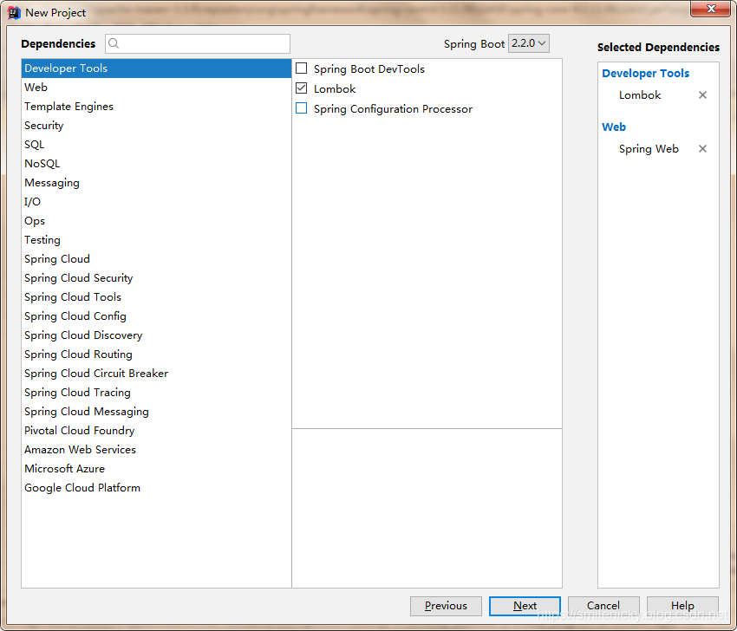Click the Developer Tools heading in Selected Dependencies
The height and width of the screenshot is (631, 737).
[x=645, y=74]
